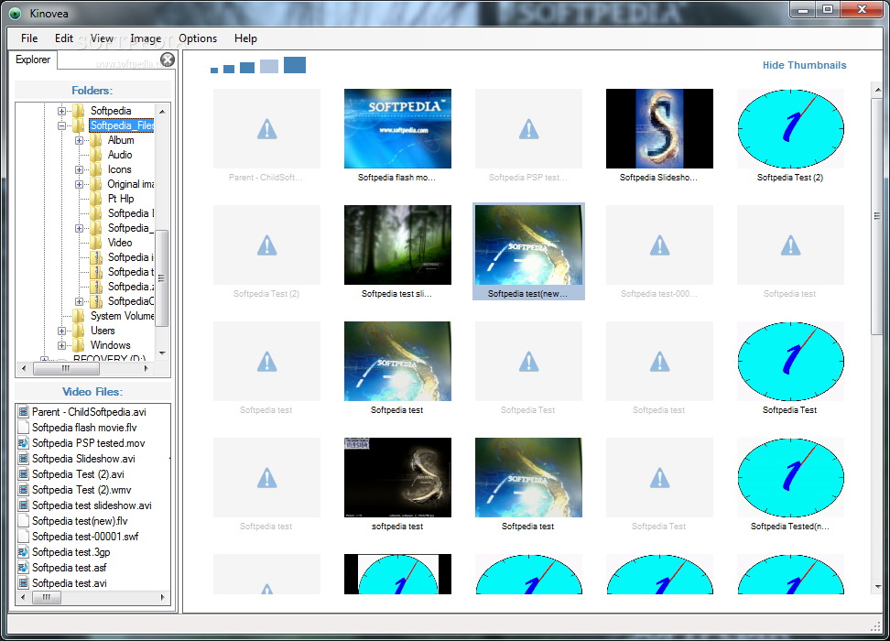The width and height of the screenshot is (890, 641).
Task: Click the file icon of Softpedia test.asf
Action: point(23,567)
